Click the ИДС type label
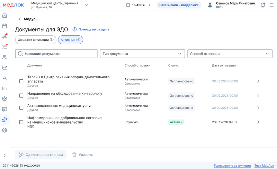 click(x=31, y=126)
